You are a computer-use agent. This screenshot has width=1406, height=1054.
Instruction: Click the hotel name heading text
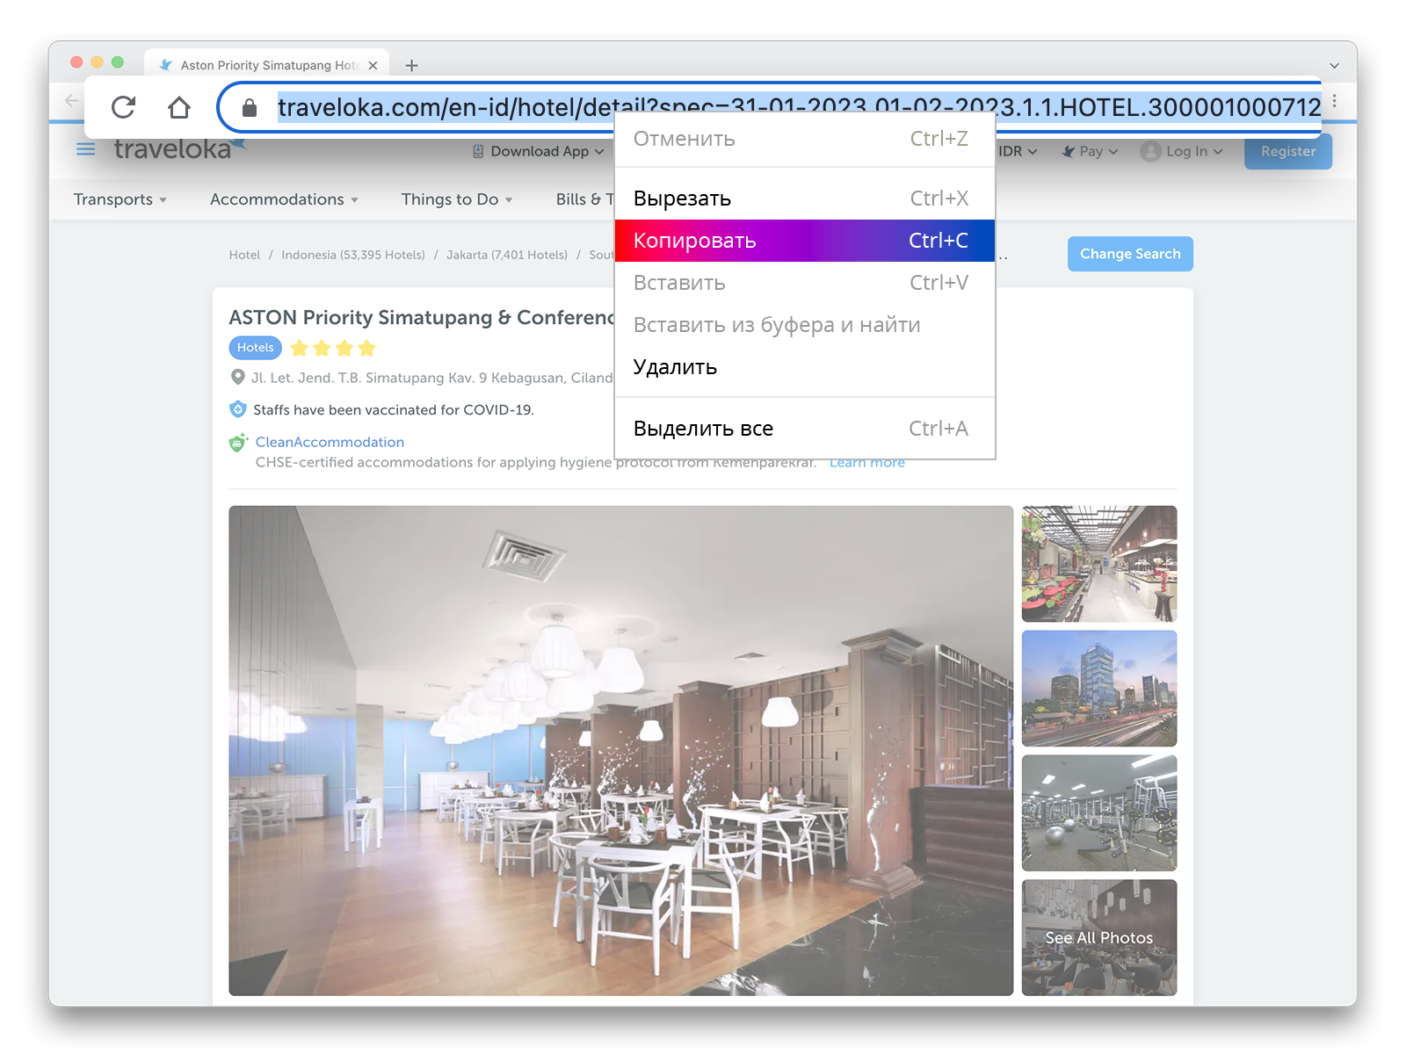tap(422, 317)
